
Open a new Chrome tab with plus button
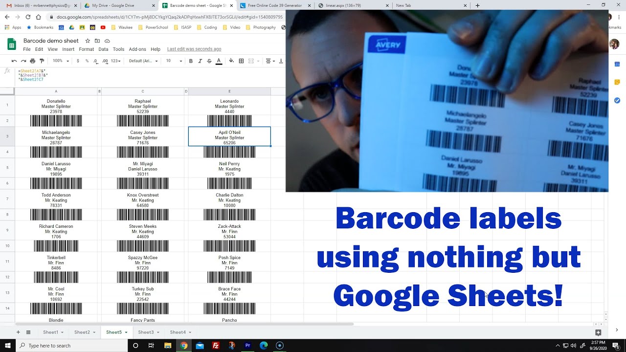pyautogui.click(x=477, y=5)
